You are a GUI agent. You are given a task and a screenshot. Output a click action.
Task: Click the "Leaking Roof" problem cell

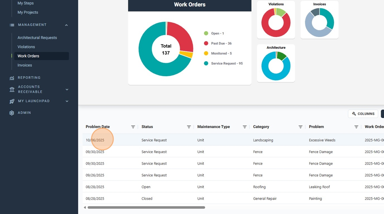(319, 187)
